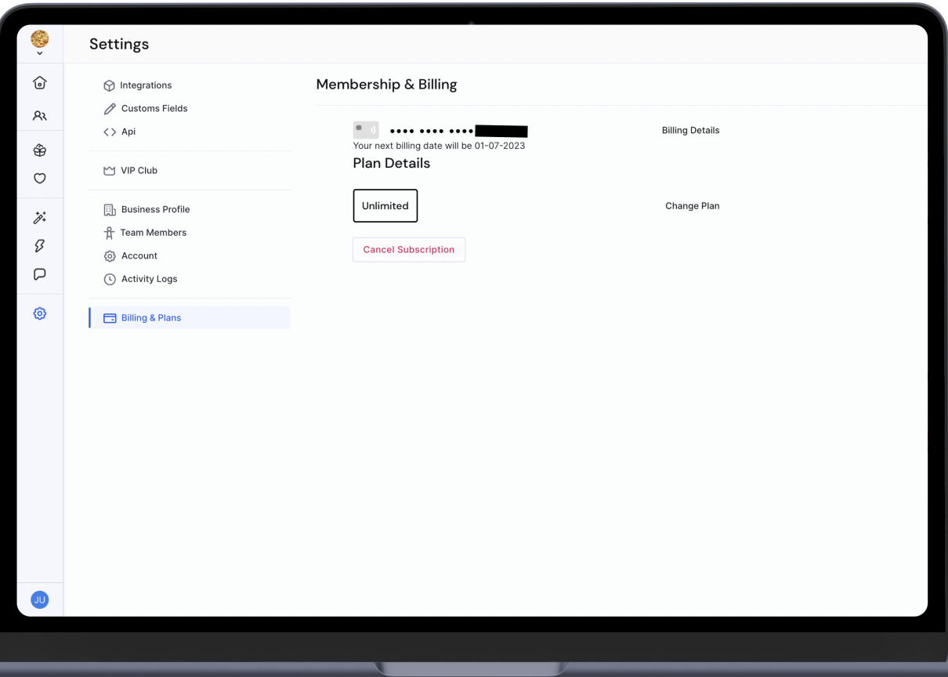Open Integrations settings

145,85
